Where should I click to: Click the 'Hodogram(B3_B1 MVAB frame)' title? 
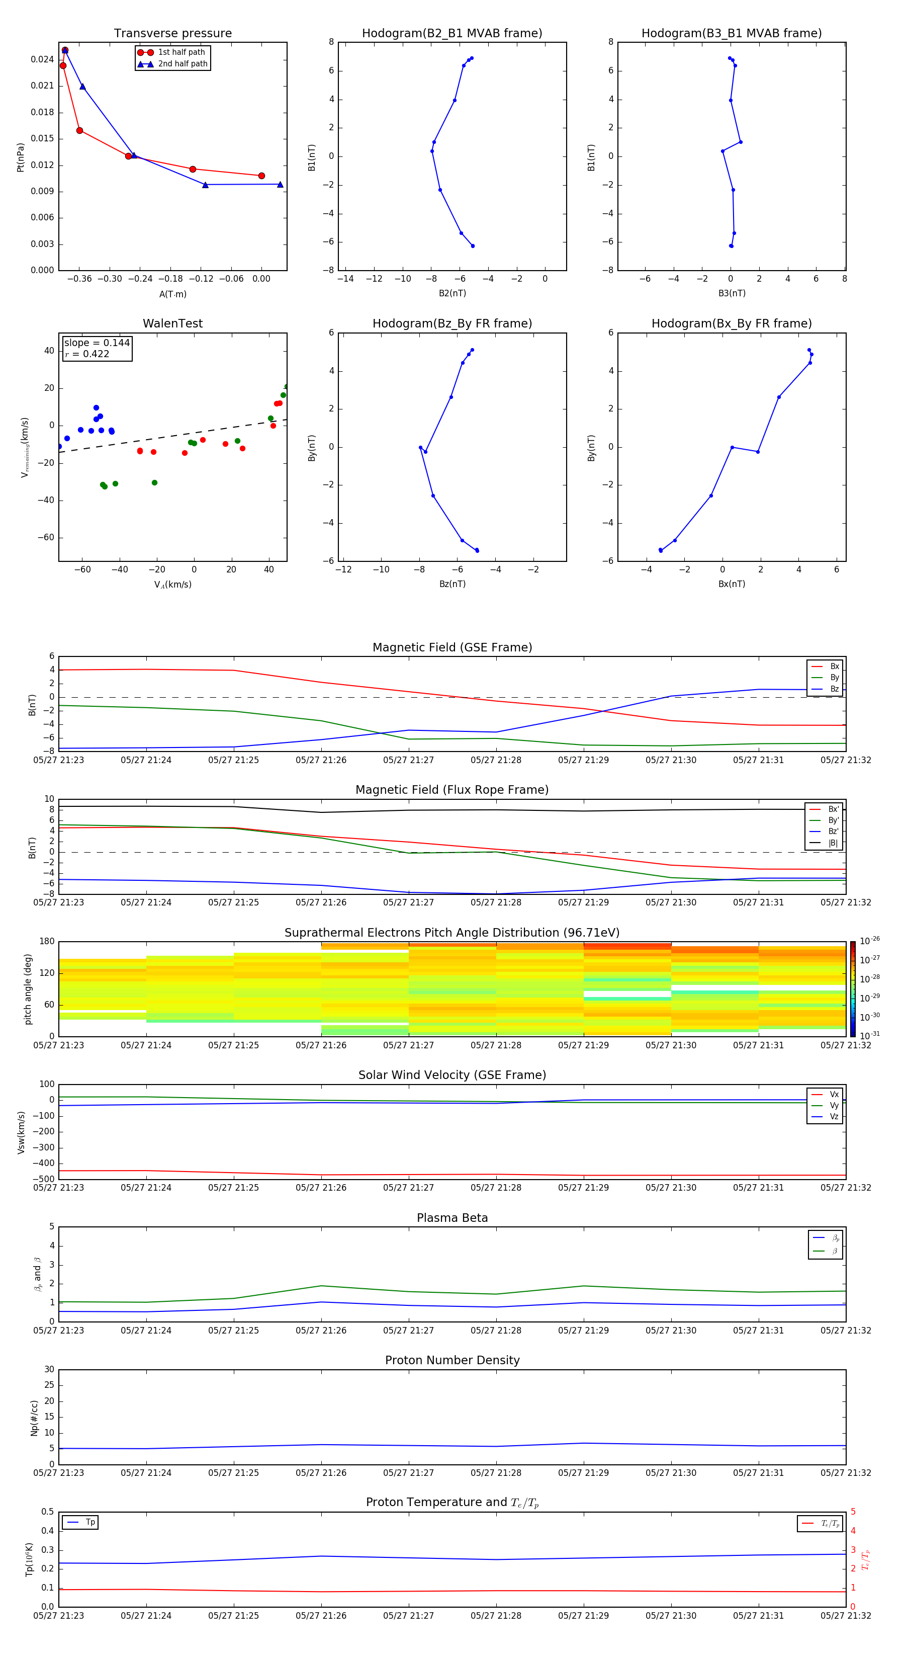(x=732, y=34)
